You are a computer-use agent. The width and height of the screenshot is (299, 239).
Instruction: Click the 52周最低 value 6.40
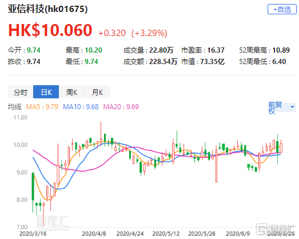[x=279, y=62]
